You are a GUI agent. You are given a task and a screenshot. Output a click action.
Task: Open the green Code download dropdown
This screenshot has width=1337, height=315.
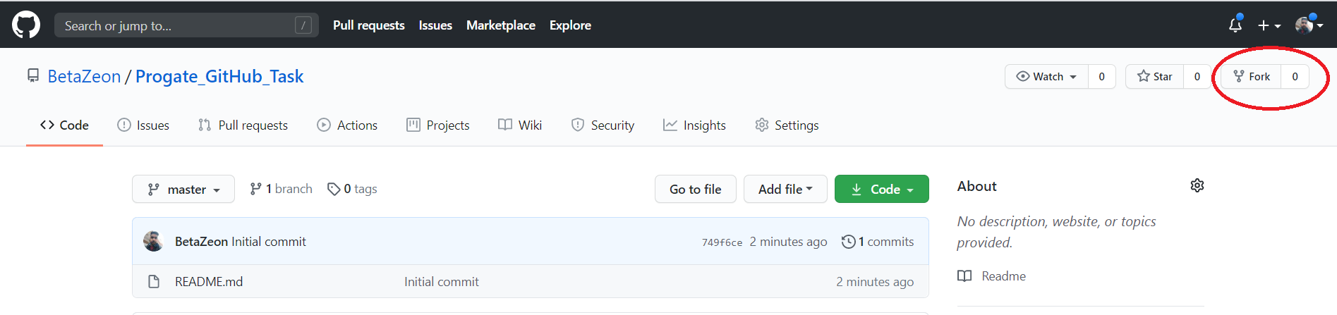pos(881,190)
